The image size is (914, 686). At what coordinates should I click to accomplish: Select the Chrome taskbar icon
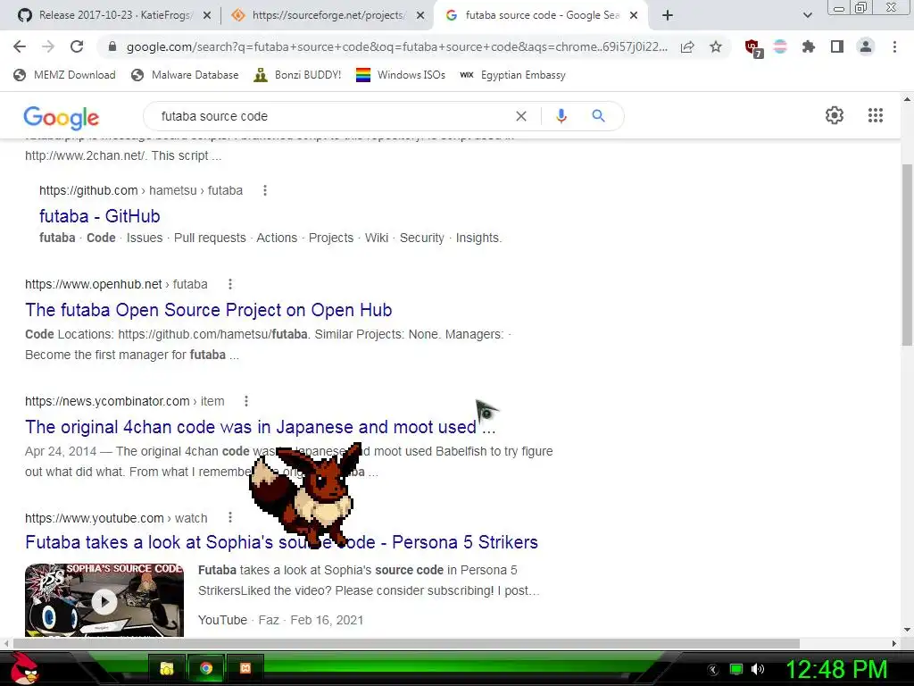(x=206, y=668)
